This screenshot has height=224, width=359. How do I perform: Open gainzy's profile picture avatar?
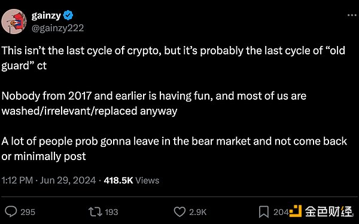(14, 22)
